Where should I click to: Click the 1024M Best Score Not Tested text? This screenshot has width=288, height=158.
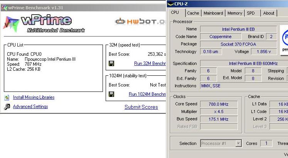[x=158, y=85]
